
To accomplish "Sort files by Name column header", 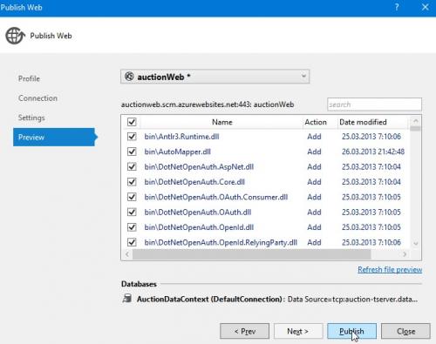I will tap(222, 122).
